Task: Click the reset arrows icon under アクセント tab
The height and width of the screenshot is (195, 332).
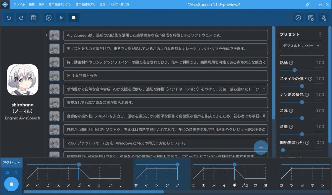Action: point(15,173)
